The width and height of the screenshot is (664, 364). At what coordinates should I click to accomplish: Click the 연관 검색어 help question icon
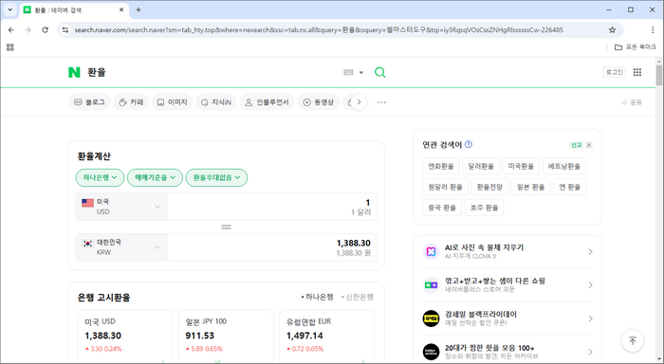[469, 144]
